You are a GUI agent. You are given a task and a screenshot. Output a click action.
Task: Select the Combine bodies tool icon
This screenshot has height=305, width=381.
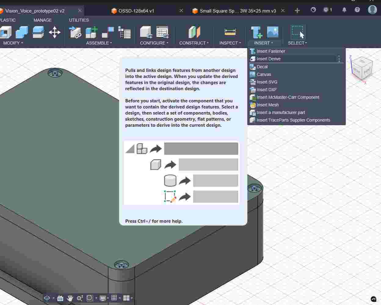22,32
